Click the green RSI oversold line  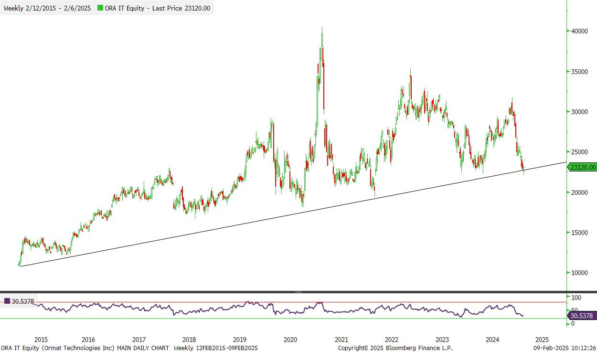(x=283, y=318)
